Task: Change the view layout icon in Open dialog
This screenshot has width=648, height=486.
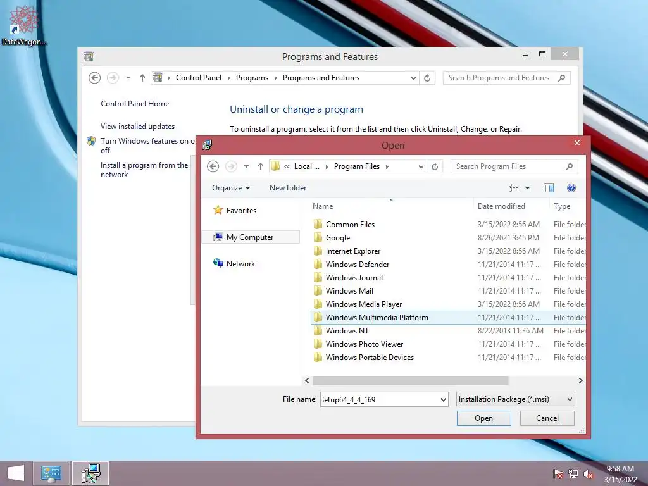Action: point(514,188)
